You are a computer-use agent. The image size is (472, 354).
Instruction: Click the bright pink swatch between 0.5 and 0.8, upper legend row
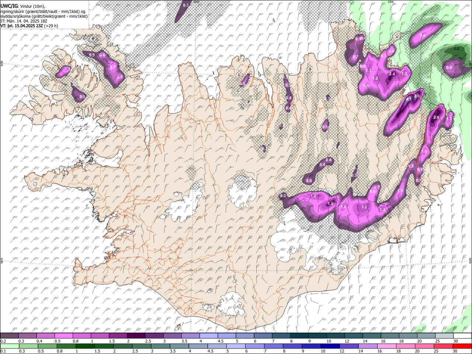[63, 336]
